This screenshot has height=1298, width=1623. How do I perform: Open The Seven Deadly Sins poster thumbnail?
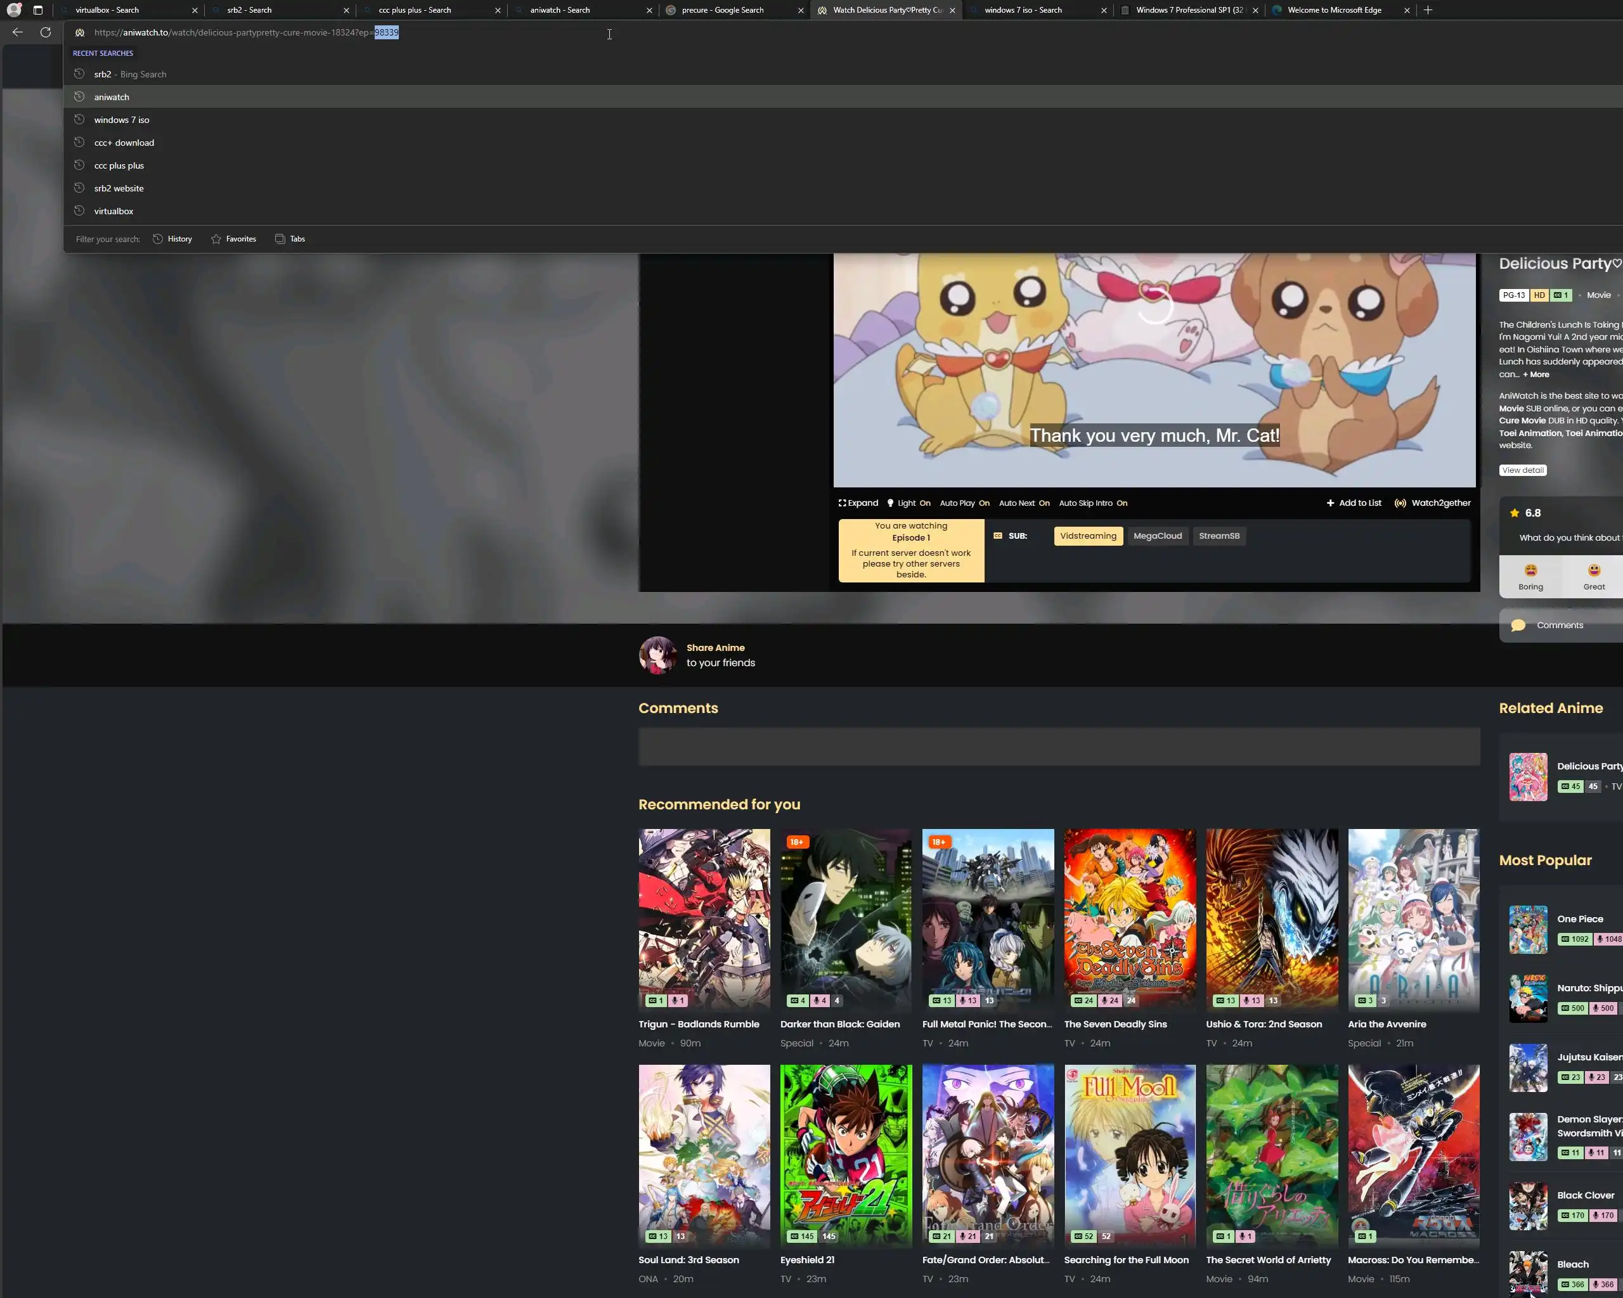tap(1129, 918)
